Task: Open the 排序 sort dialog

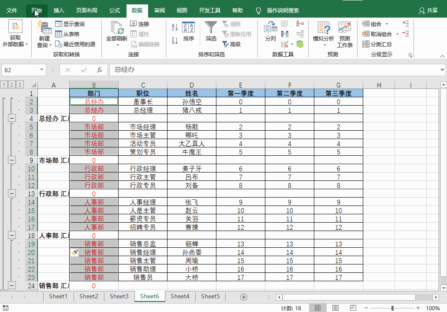Action: click(188, 31)
